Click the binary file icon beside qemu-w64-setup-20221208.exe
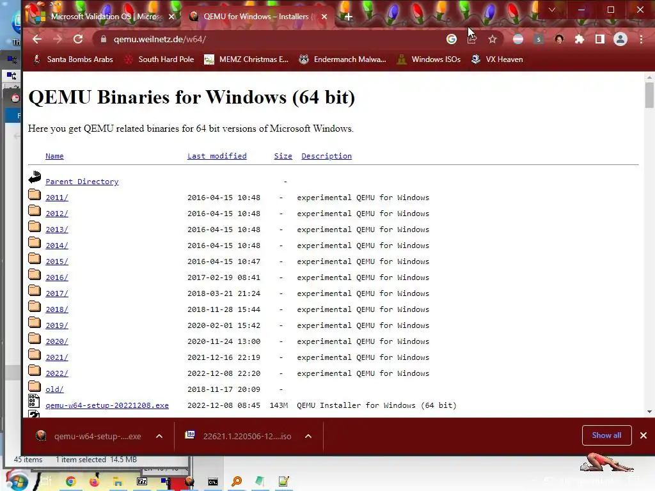 (x=35, y=401)
